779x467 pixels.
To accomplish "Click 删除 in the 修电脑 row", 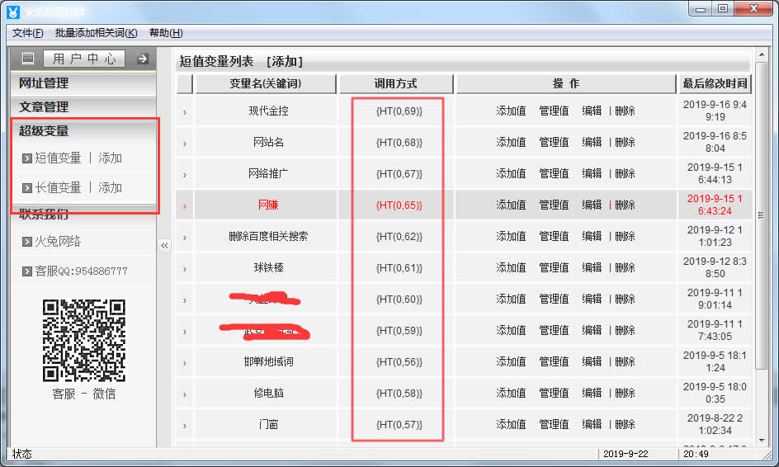I will coord(625,394).
